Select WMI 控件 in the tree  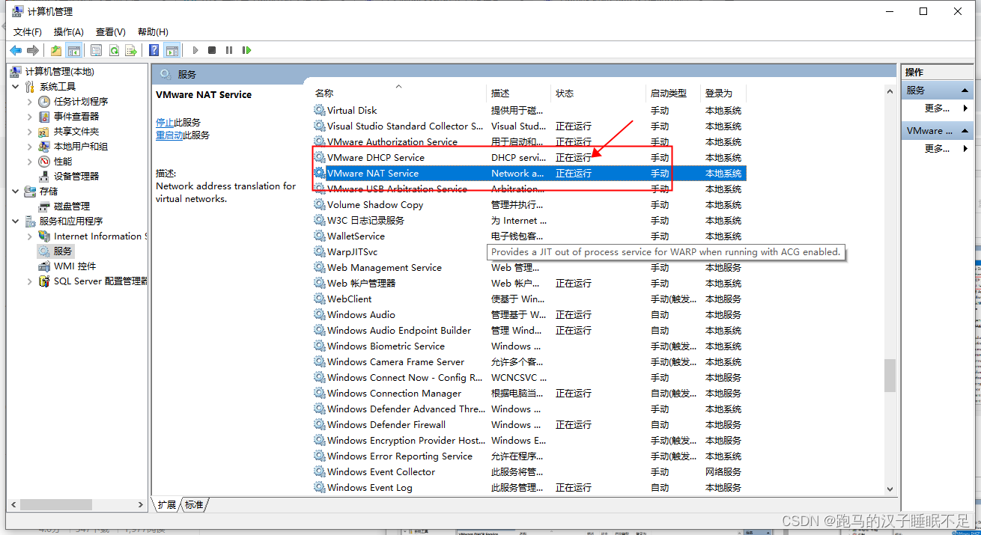point(75,266)
